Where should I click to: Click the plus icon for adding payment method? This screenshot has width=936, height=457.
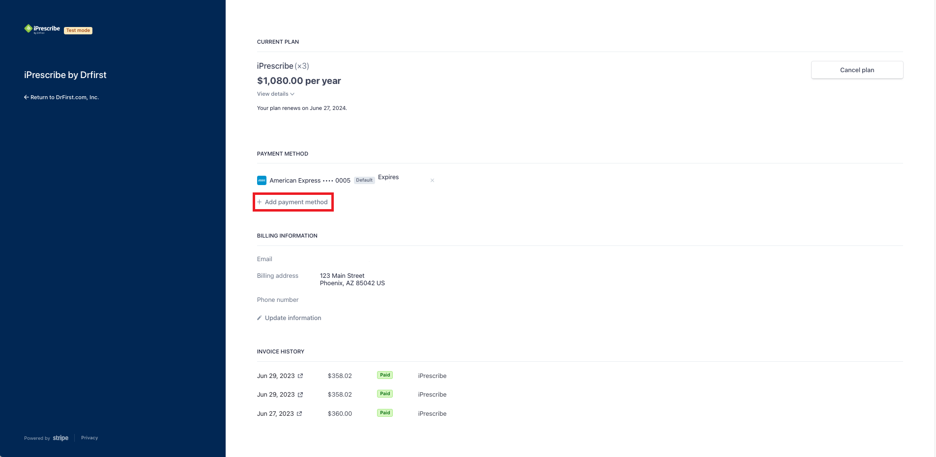click(x=260, y=202)
